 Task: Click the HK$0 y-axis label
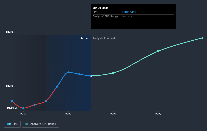click(10, 86)
